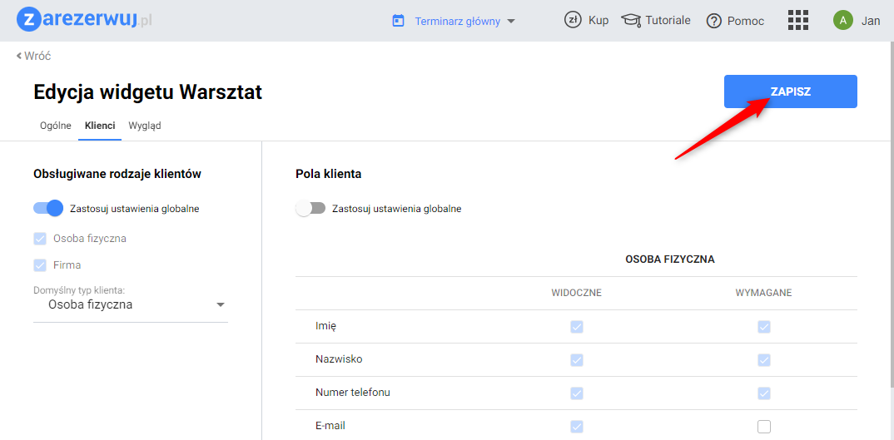Switch to the Ogólne tab
This screenshot has height=440, width=894.
point(56,126)
